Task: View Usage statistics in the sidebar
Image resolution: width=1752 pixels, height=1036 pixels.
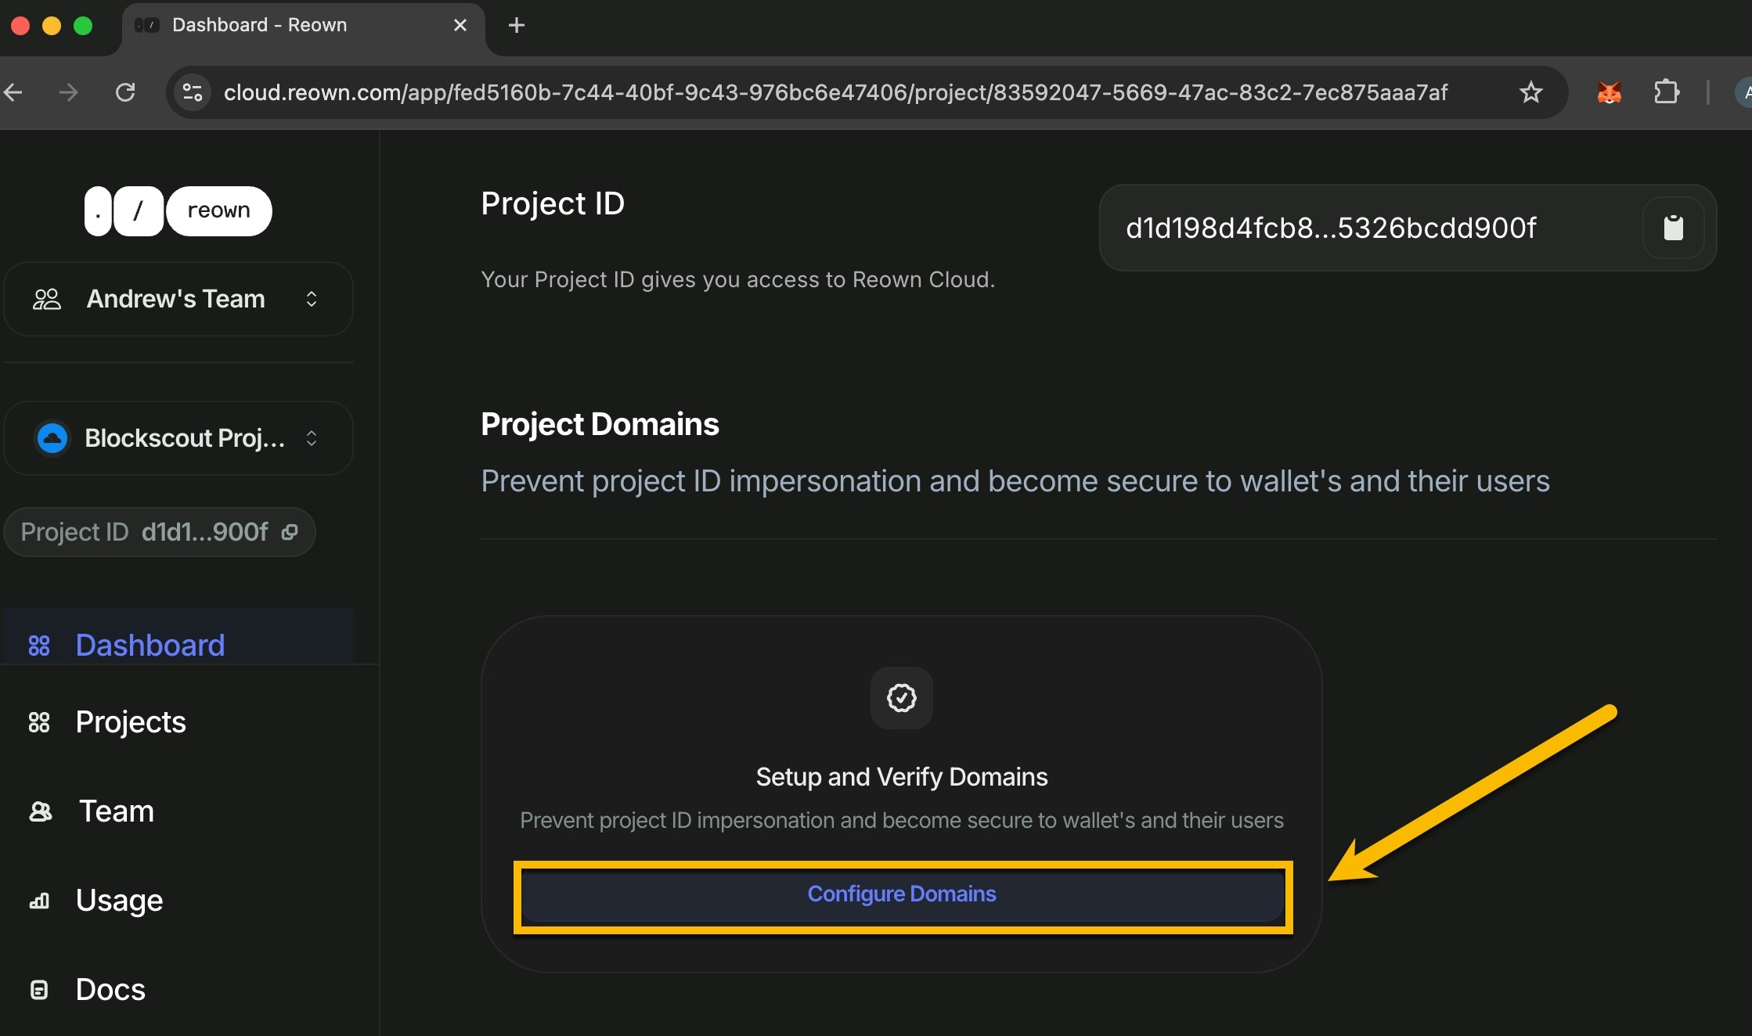Action: [x=119, y=900]
